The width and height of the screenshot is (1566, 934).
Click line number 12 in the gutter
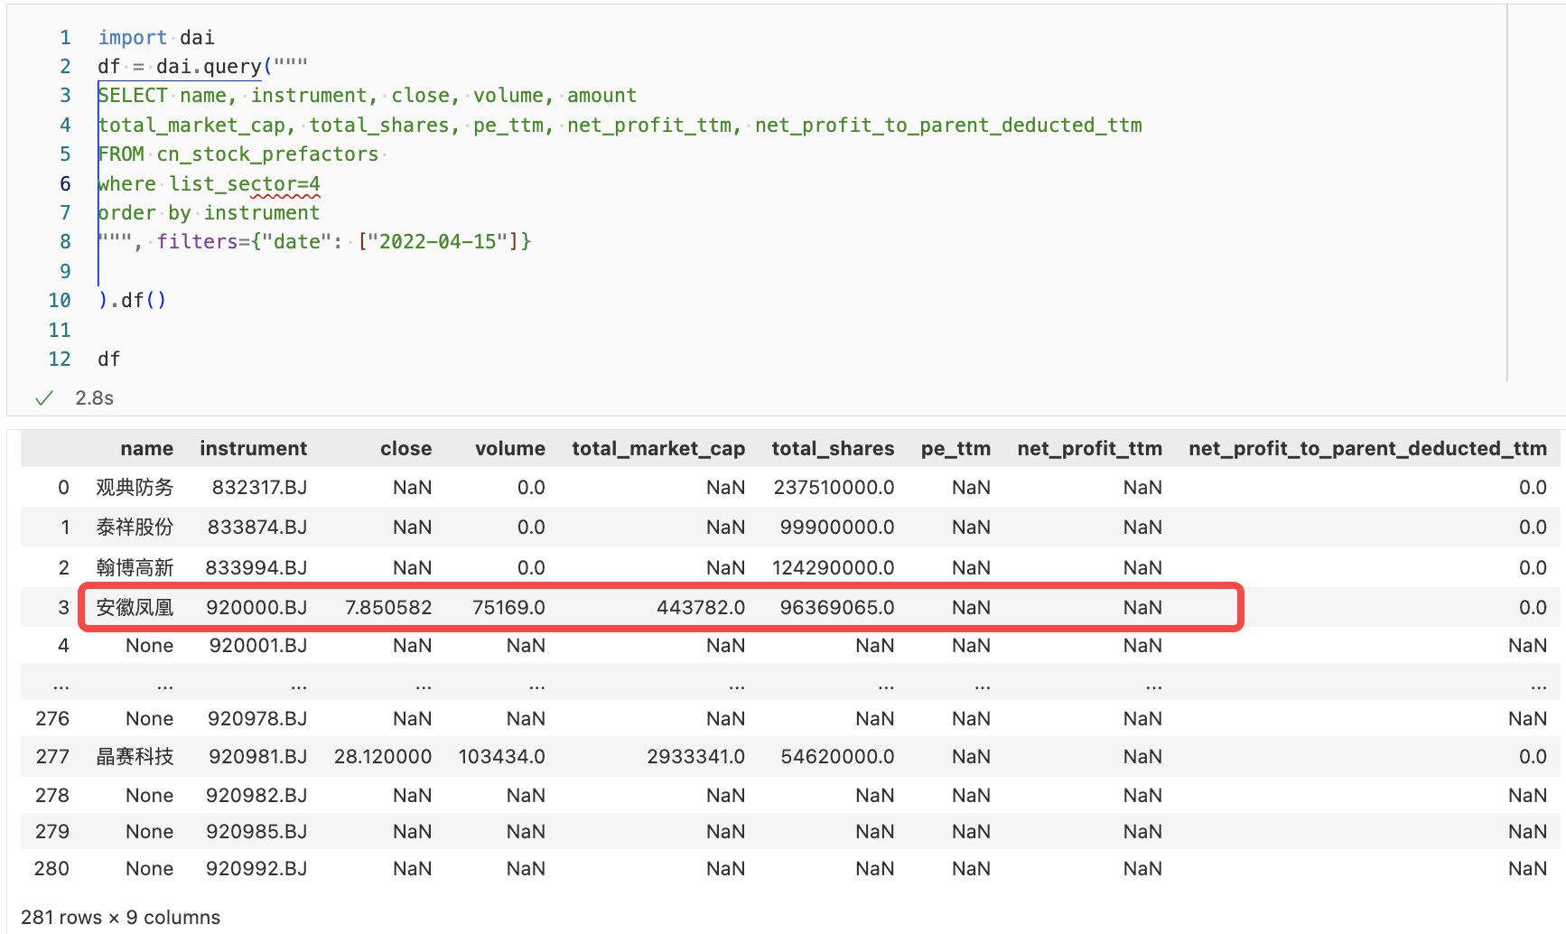(x=60, y=360)
